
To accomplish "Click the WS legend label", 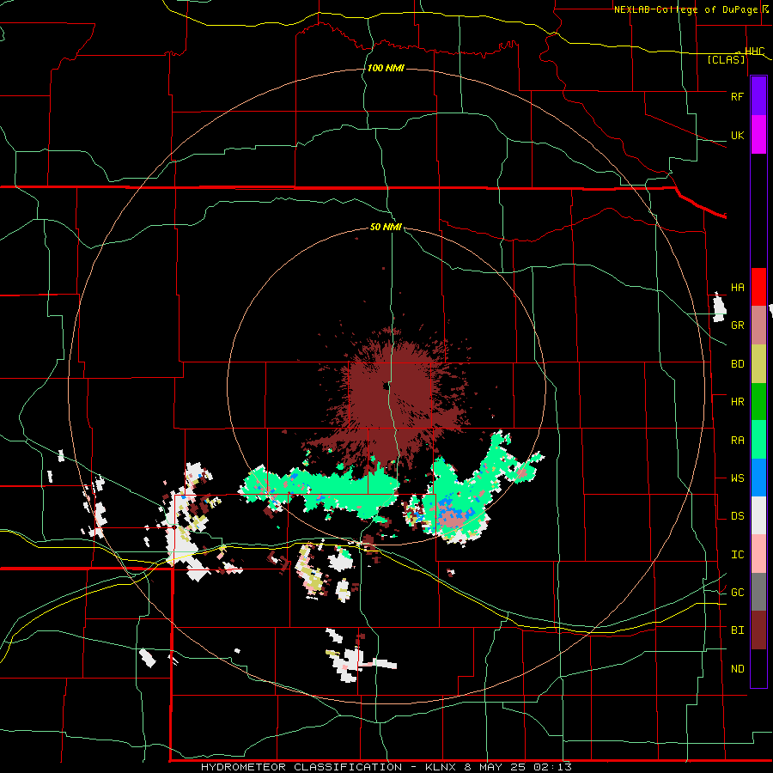I will coord(737,478).
